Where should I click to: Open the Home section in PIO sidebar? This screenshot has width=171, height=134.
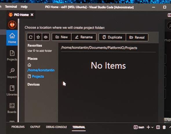[12, 38]
